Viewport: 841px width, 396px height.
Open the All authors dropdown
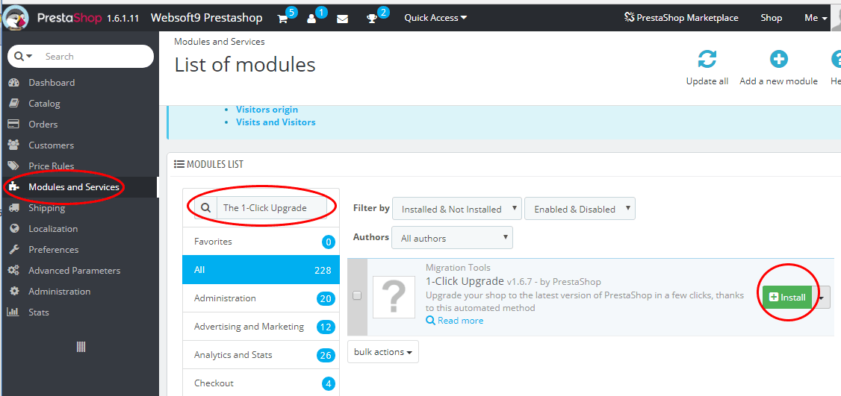[452, 238]
